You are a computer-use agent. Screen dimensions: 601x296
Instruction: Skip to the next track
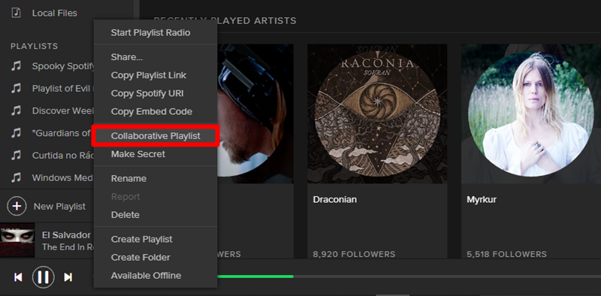point(68,277)
